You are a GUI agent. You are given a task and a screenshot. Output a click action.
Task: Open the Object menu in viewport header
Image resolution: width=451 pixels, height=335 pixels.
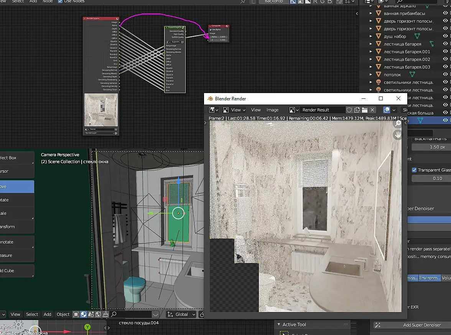63,314
